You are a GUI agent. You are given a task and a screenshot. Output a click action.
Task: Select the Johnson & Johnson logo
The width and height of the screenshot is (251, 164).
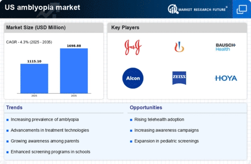[x=133, y=47]
